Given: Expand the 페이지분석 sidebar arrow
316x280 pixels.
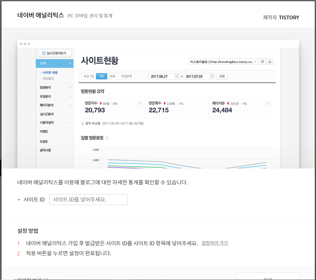Looking at the screenshot, I should click(x=70, y=105).
